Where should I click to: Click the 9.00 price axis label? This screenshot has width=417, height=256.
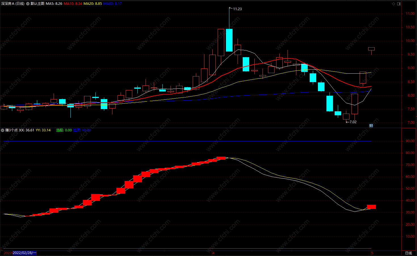[x=411, y=68]
